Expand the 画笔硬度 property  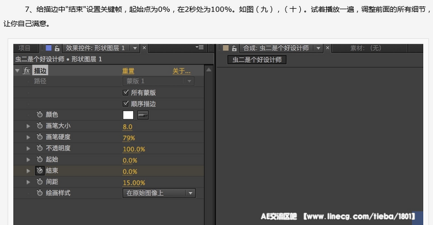[28, 137]
